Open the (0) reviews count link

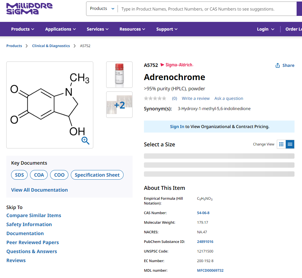(x=175, y=98)
